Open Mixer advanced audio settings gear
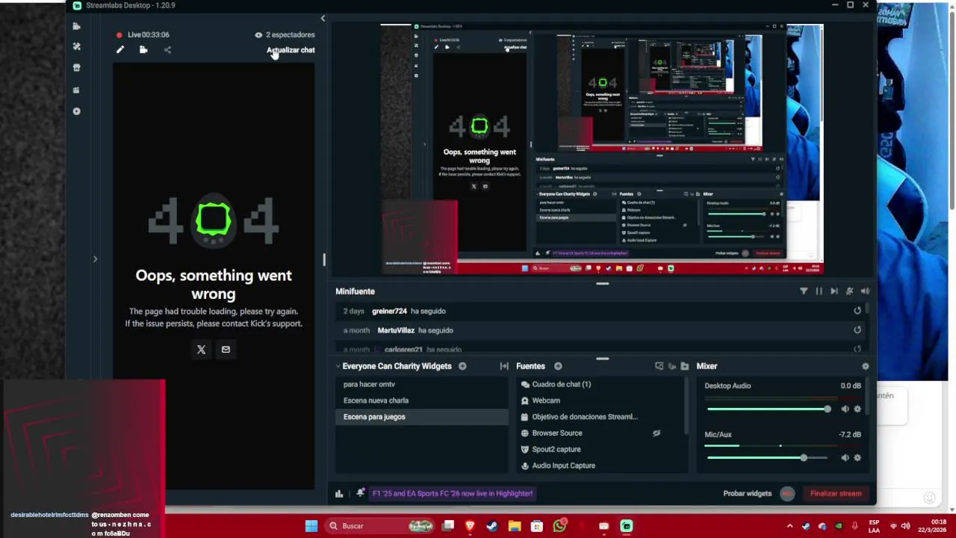The image size is (956, 538). (866, 366)
